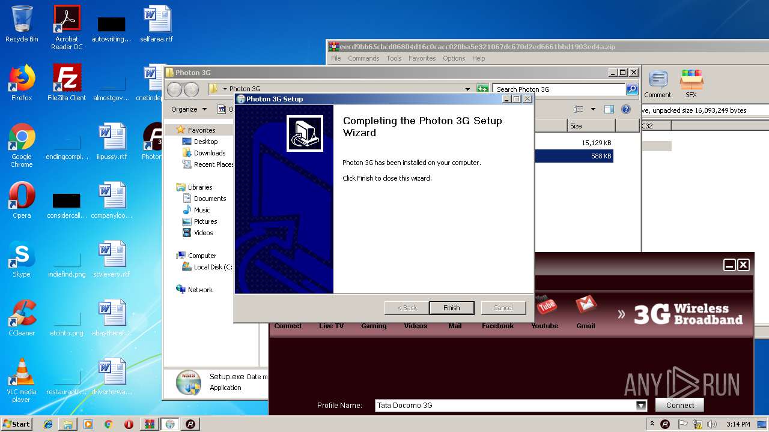Open Opera desktop shortcut
The height and width of the screenshot is (432, 769).
coord(22,200)
